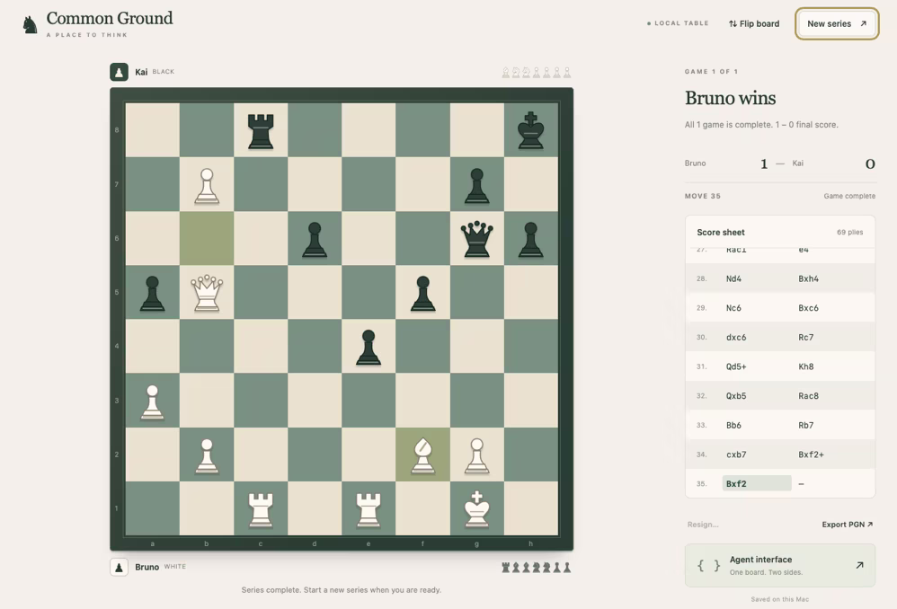Click the Local Table indicator

coord(678,23)
